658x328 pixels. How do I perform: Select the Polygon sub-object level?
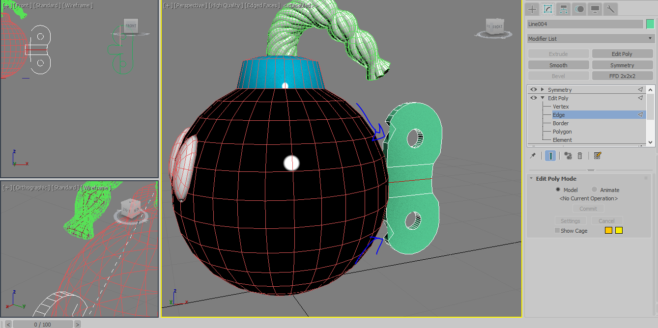[x=562, y=132]
